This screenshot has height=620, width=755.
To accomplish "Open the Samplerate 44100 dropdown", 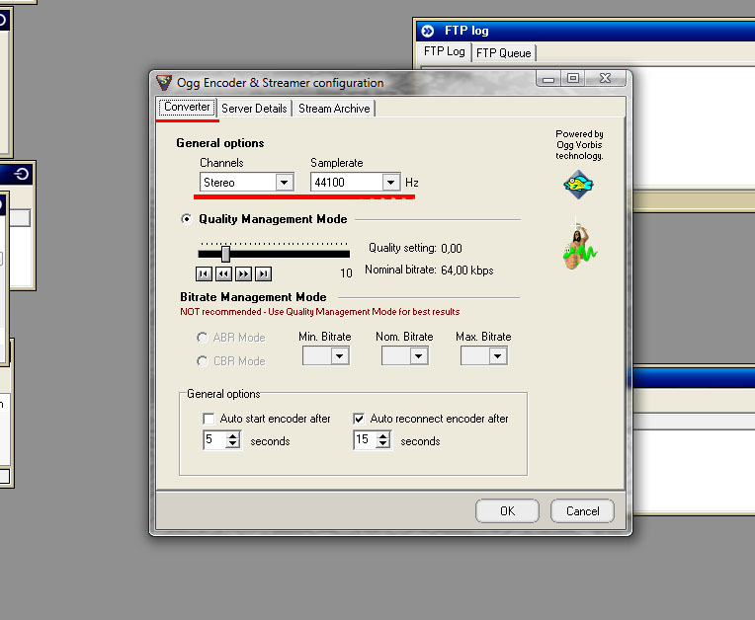I will pyautogui.click(x=390, y=183).
